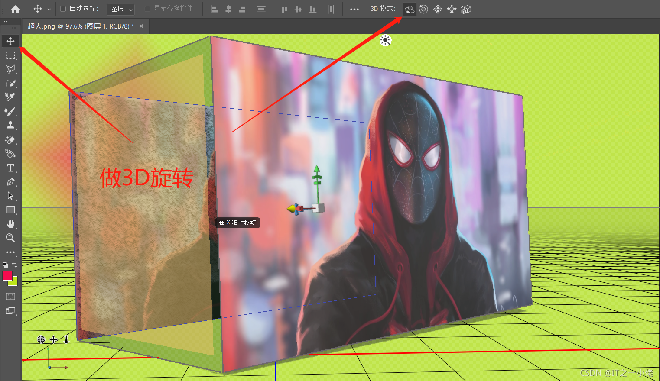
Task: Reset to default foreground/background colors
Action: [x=5, y=265]
